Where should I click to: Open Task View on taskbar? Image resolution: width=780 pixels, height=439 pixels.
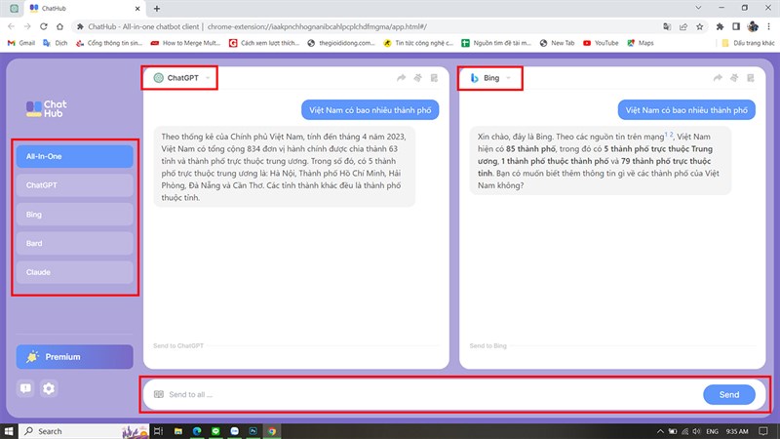pyautogui.click(x=158, y=431)
